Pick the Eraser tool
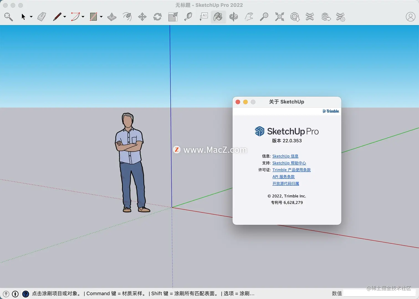This screenshot has width=419, height=299. (x=42, y=17)
